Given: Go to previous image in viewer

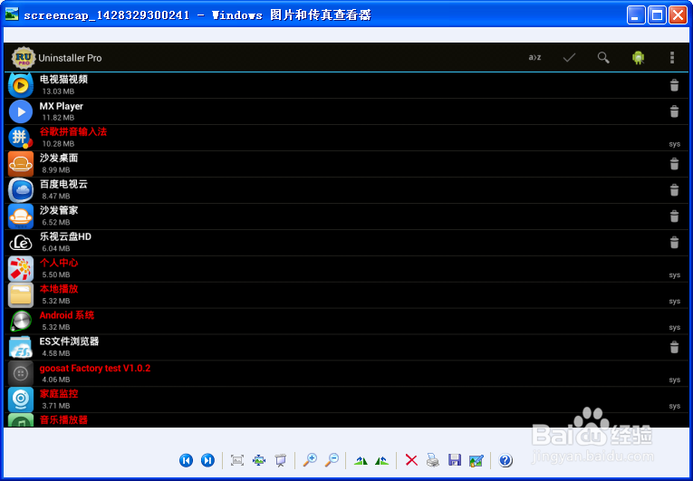Looking at the screenshot, I should pyautogui.click(x=186, y=460).
